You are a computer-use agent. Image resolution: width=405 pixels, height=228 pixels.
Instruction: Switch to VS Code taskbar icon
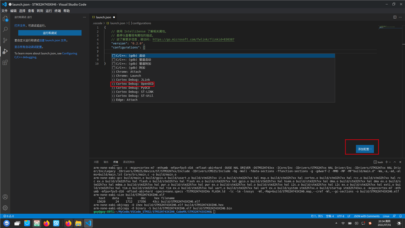click(x=88, y=223)
